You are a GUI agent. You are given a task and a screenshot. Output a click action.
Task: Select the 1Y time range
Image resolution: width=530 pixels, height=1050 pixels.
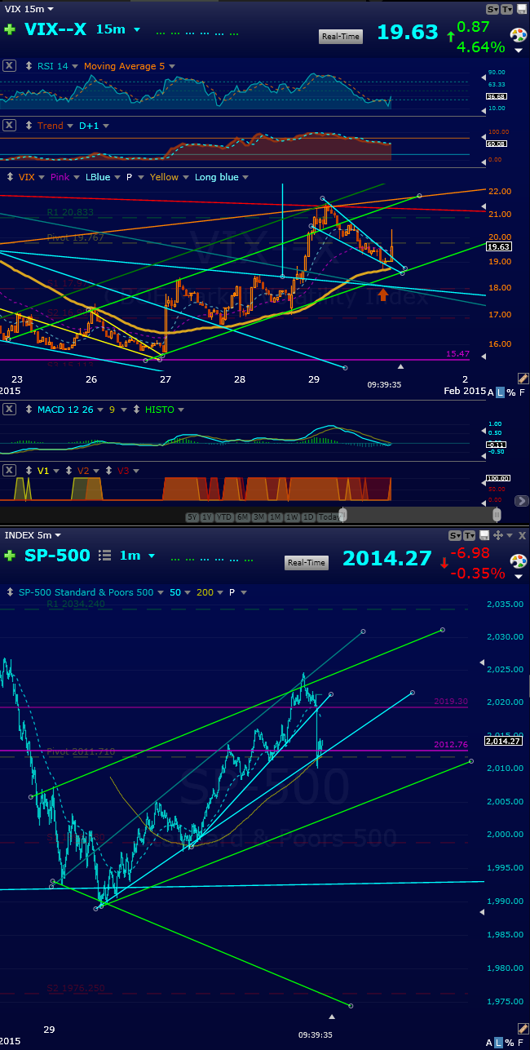coord(207,516)
